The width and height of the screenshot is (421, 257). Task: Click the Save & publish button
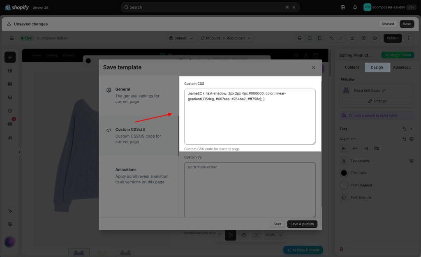click(302, 224)
